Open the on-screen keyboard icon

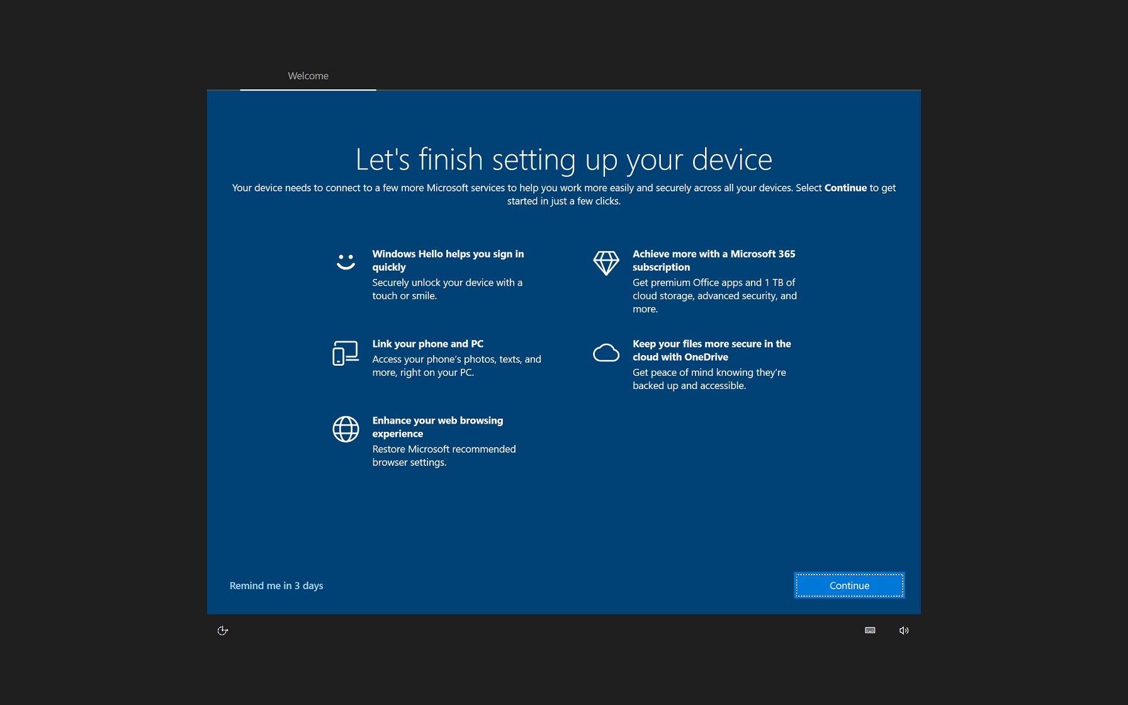tap(870, 631)
